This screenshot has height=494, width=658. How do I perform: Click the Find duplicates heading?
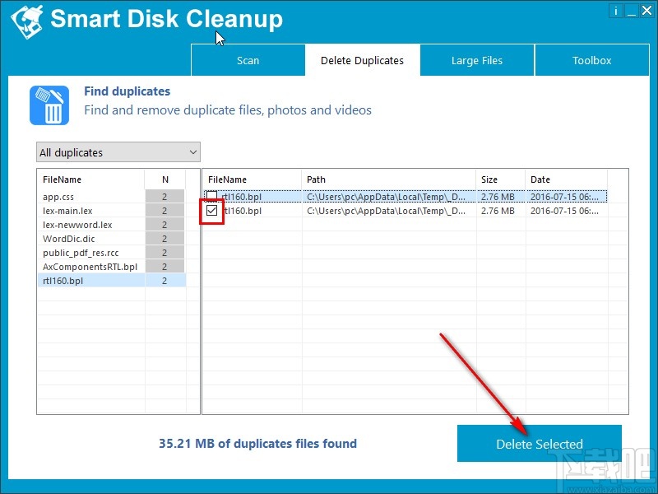(127, 91)
